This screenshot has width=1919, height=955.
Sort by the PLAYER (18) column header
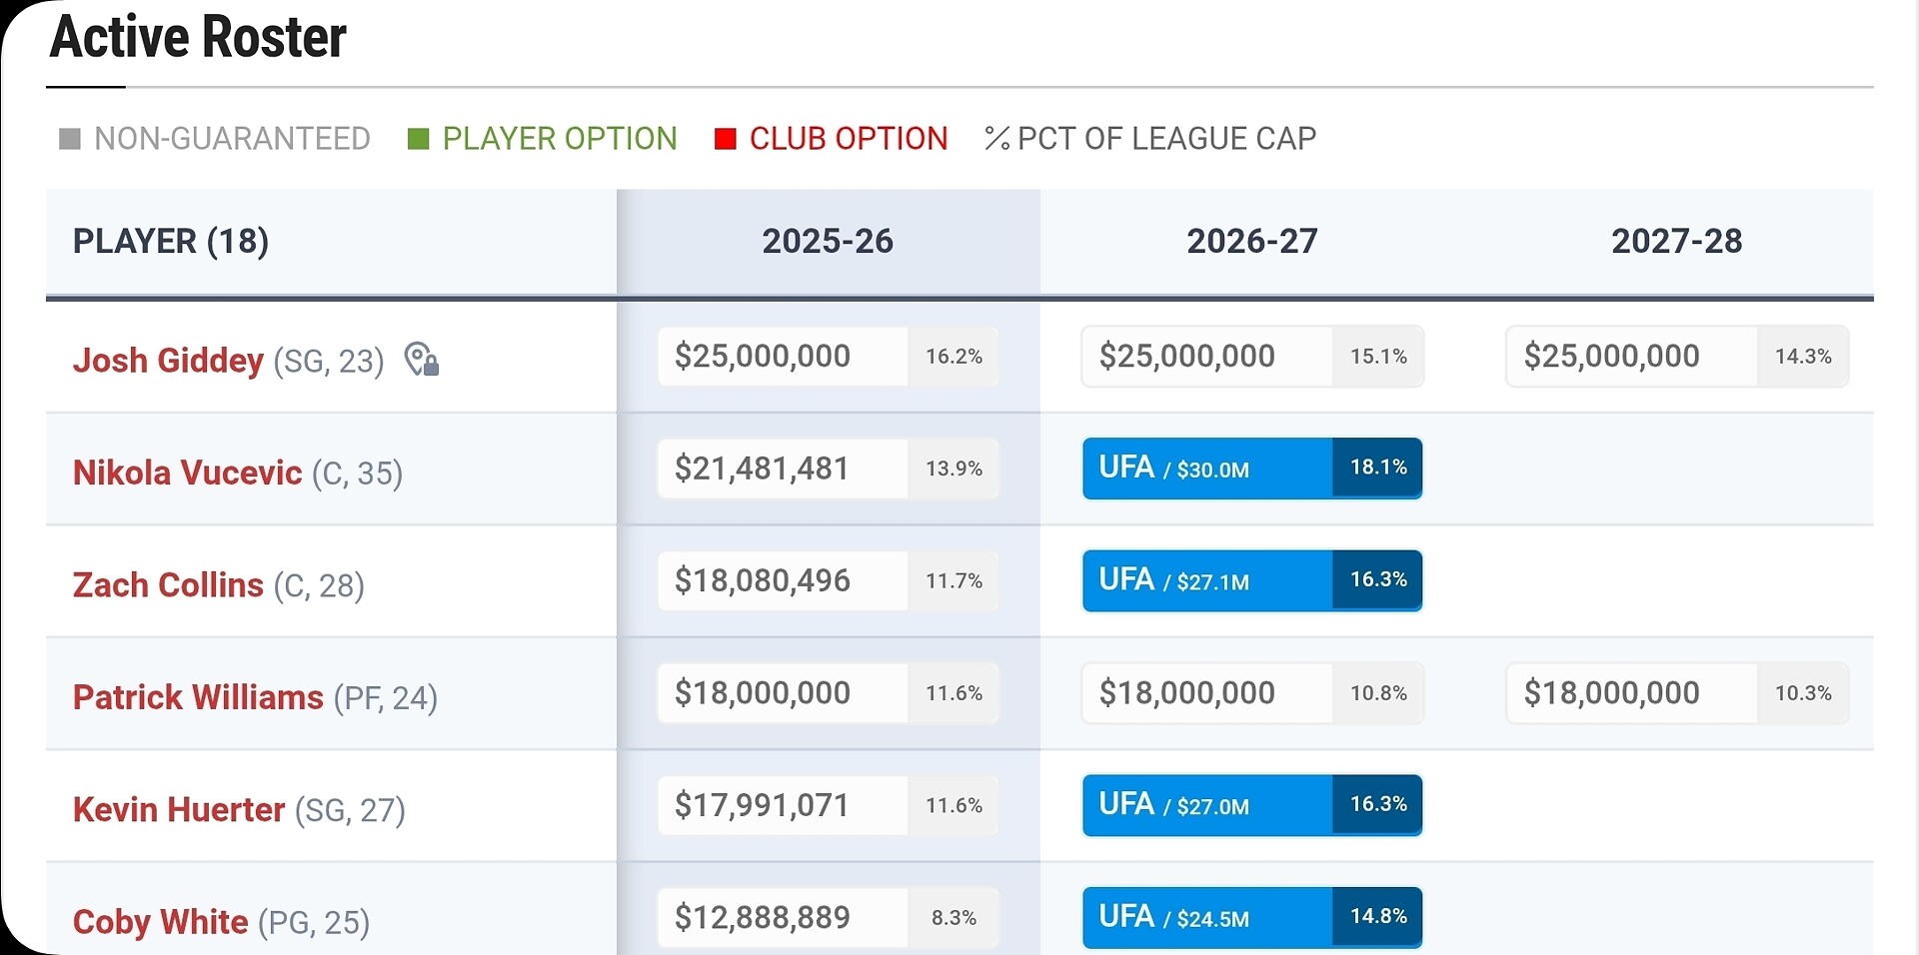[x=171, y=241]
